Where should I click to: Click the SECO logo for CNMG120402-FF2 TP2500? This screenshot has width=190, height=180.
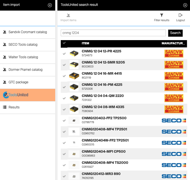tap(174, 120)
